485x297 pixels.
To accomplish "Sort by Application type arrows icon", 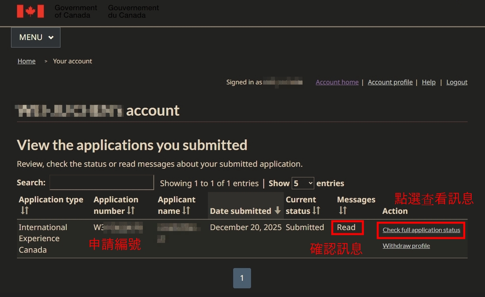I will click(25, 211).
